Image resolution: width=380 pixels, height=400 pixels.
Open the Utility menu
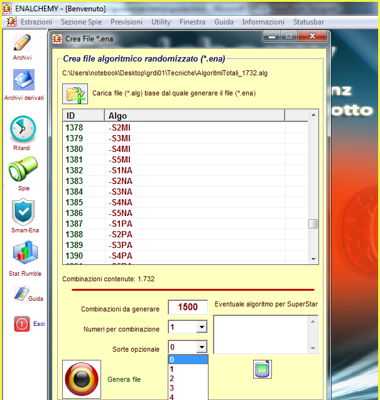tap(161, 22)
